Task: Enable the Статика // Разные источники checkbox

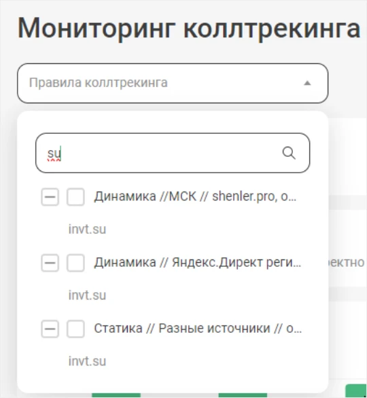Action: (75, 329)
